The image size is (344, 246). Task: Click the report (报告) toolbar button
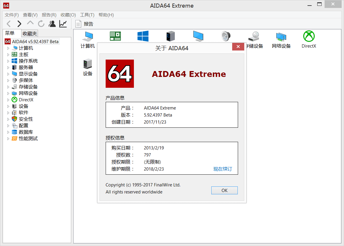click(84, 24)
